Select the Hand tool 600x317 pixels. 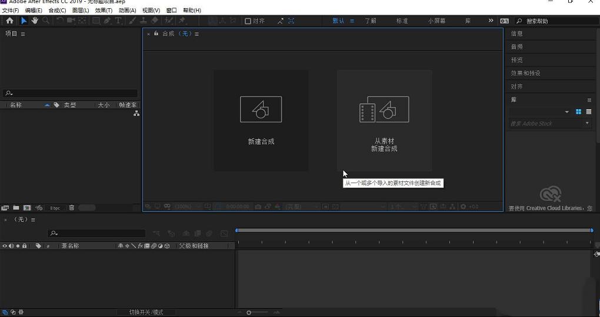(x=35, y=21)
